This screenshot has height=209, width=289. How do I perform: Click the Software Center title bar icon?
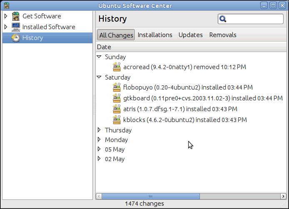coord(7,5)
